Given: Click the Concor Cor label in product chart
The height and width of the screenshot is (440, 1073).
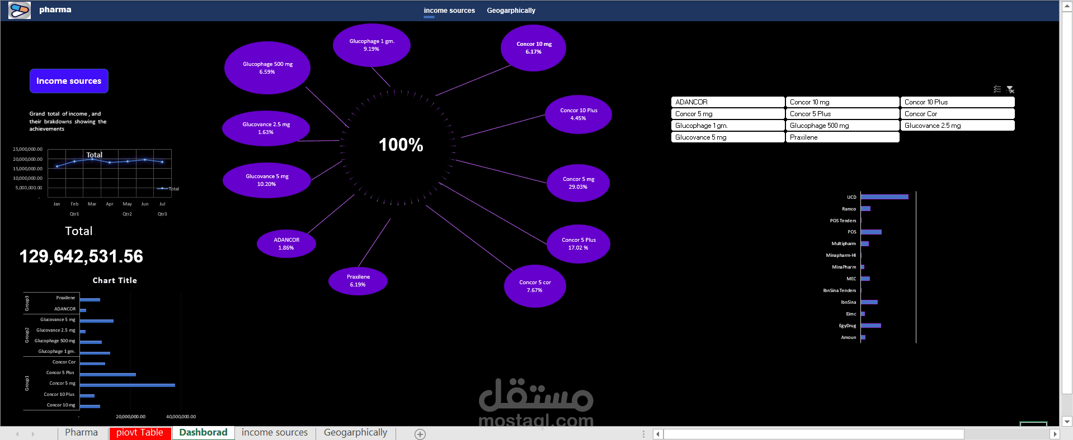Looking at the screenshot, I should tap(64, 362).
